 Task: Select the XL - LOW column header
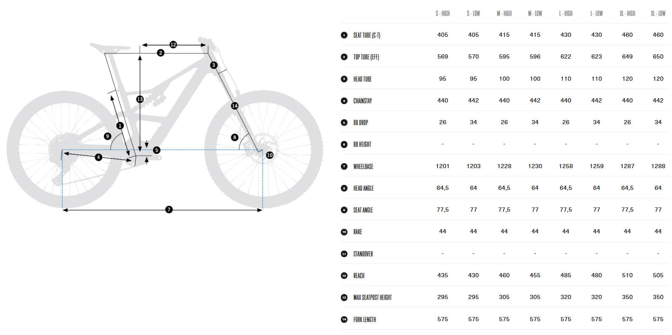point(658,13)
